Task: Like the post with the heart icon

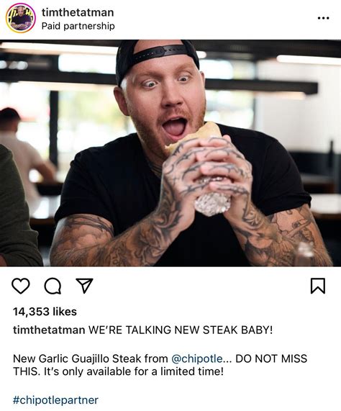Action: pos(21,286)
